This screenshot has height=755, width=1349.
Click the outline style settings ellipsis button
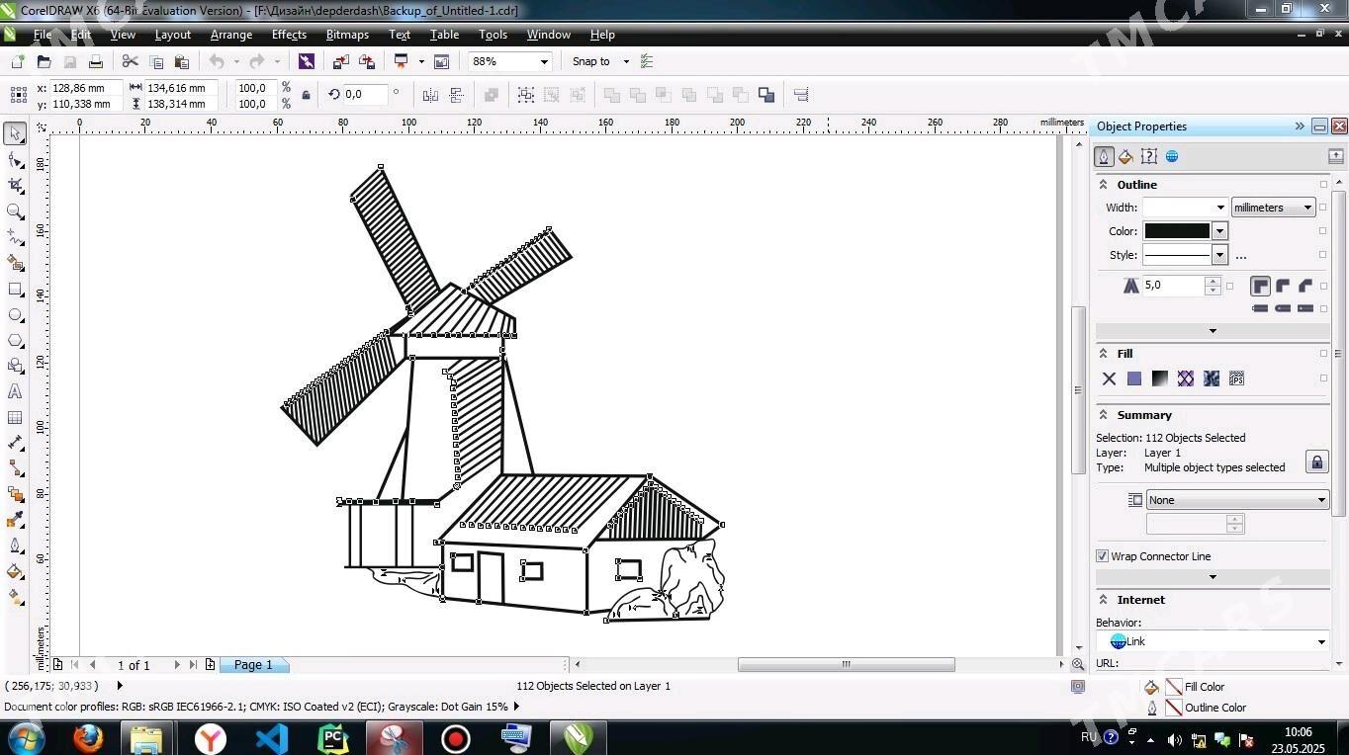(x=1241, y=256)
